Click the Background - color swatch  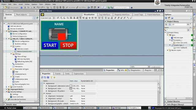(71, 88)
